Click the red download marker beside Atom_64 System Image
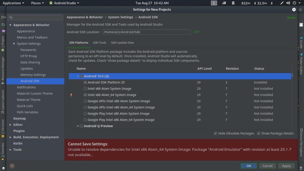The height and width of the screenshot is (171, 304). 71,95
